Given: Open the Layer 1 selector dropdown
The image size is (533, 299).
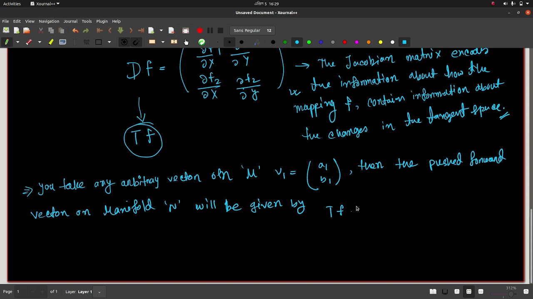Looking at the screenshot, I should (99, 292).
